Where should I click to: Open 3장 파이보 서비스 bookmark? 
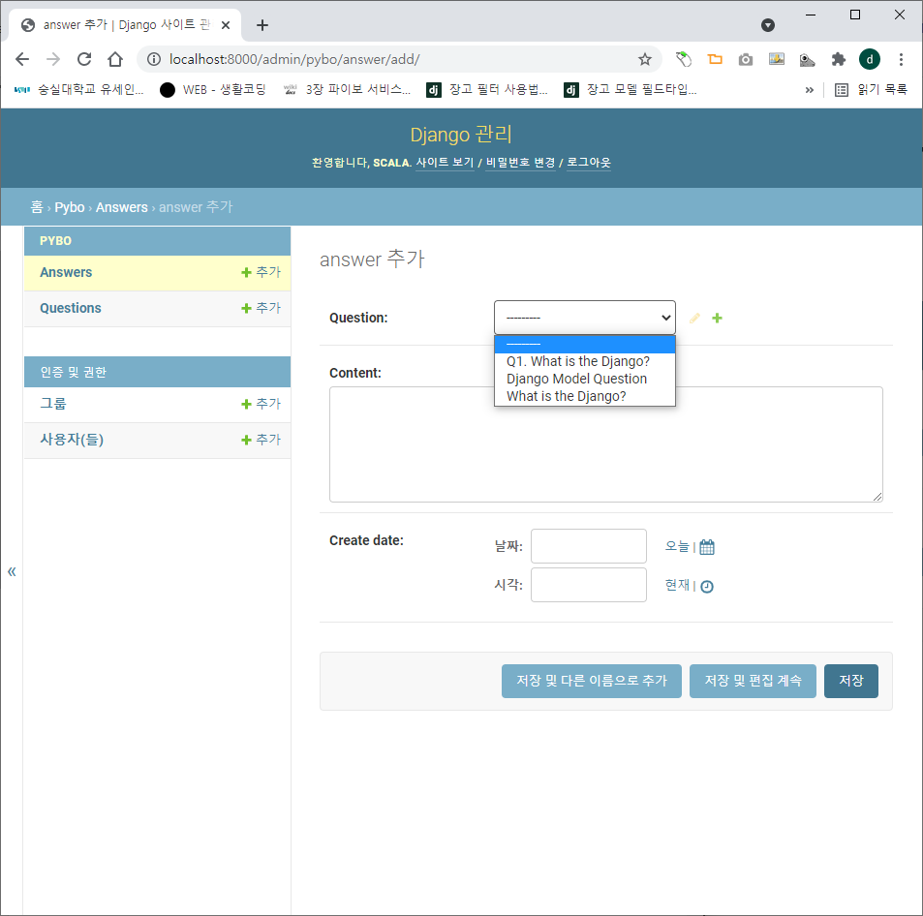click(x=347, y=89)
